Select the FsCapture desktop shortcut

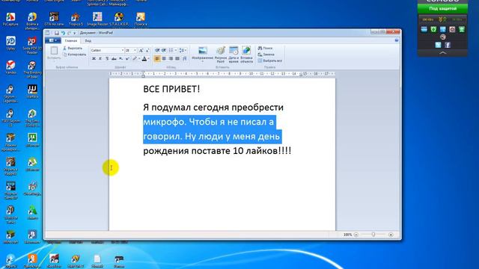pyautogui.click(x=10, y=19)
